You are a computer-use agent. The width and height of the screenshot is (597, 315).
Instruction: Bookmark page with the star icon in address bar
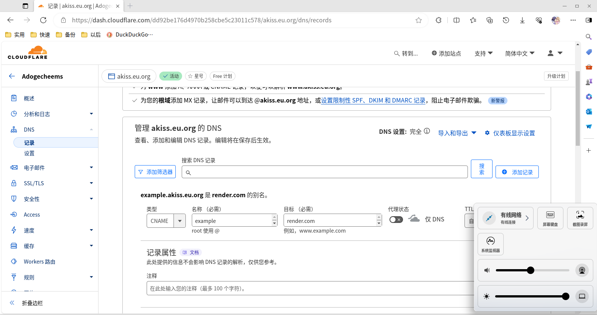(419, 20)
